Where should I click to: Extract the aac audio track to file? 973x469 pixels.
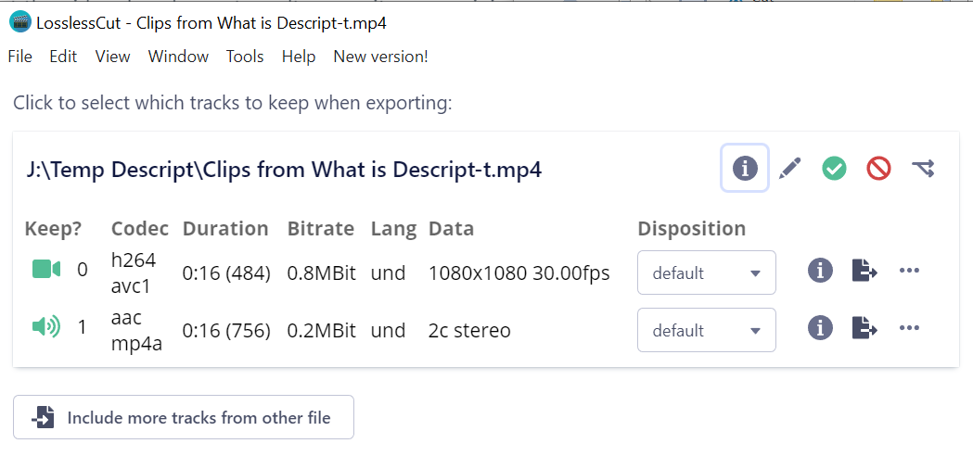(864, 328)
